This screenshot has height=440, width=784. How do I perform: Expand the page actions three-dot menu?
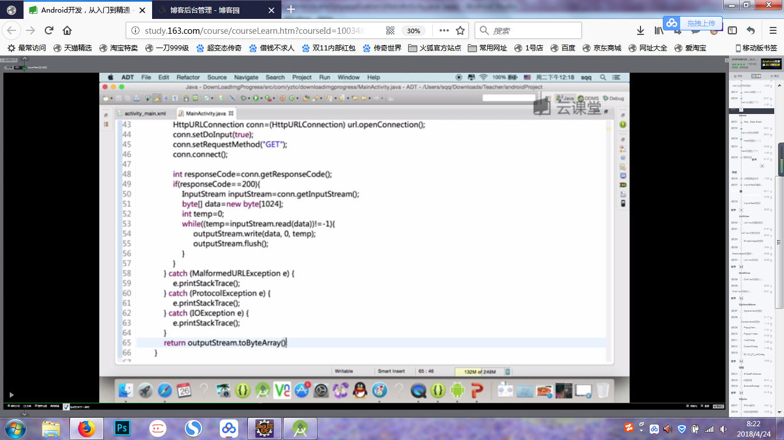444,31
